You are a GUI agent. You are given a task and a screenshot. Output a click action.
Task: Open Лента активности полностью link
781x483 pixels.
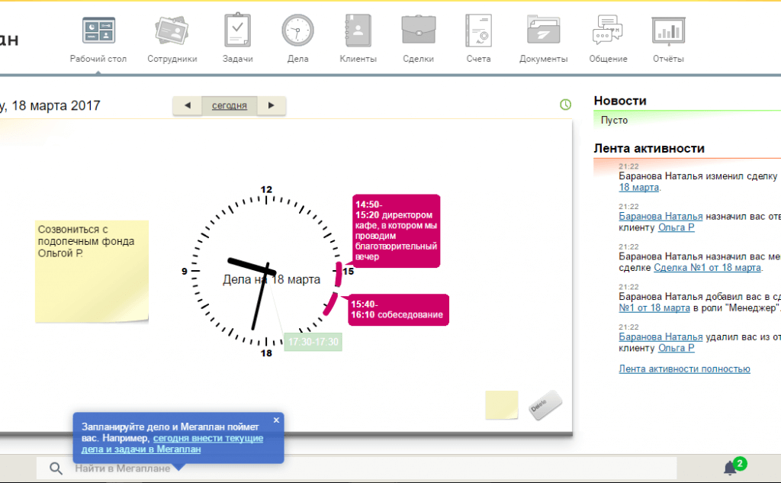tap(684, 369)
